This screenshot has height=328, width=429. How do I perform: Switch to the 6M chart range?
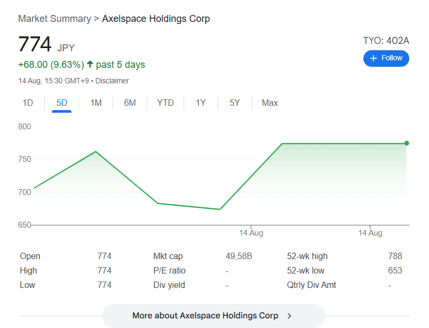click(x=130, y=103)
